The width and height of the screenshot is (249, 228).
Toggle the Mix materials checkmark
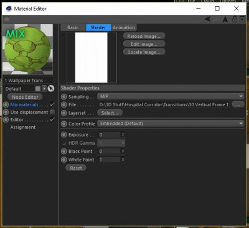click(x=52, y=104)
